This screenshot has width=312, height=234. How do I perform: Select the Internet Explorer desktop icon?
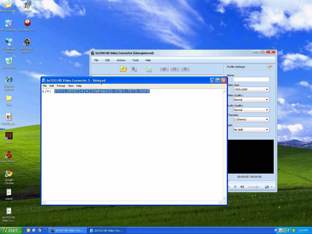(9, 83)
